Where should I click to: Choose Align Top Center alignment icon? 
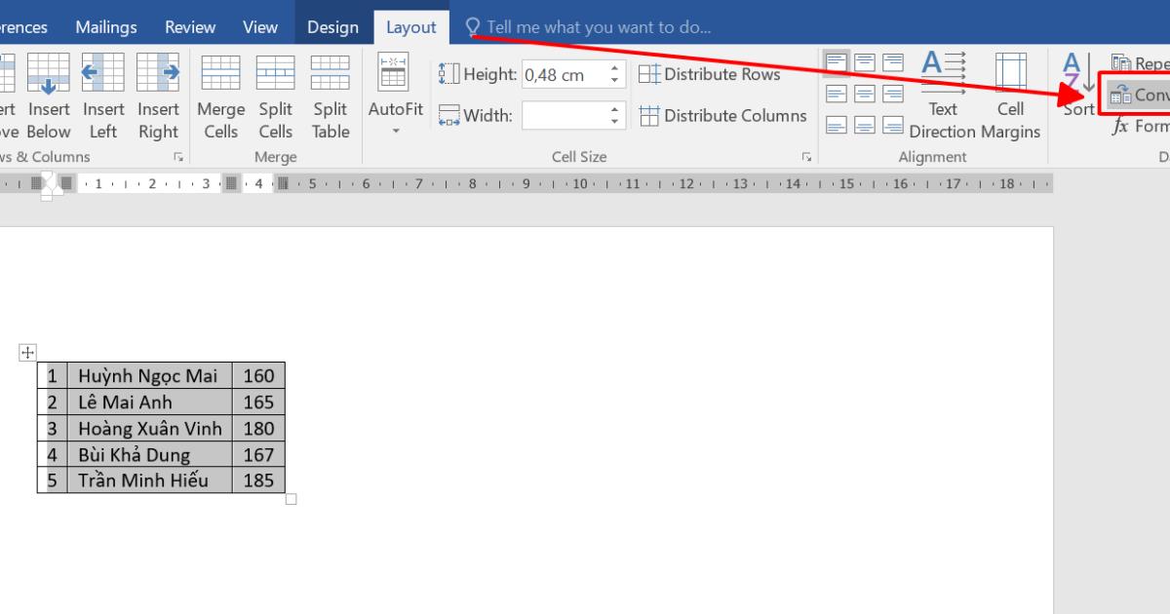click(x=865, y=63)
